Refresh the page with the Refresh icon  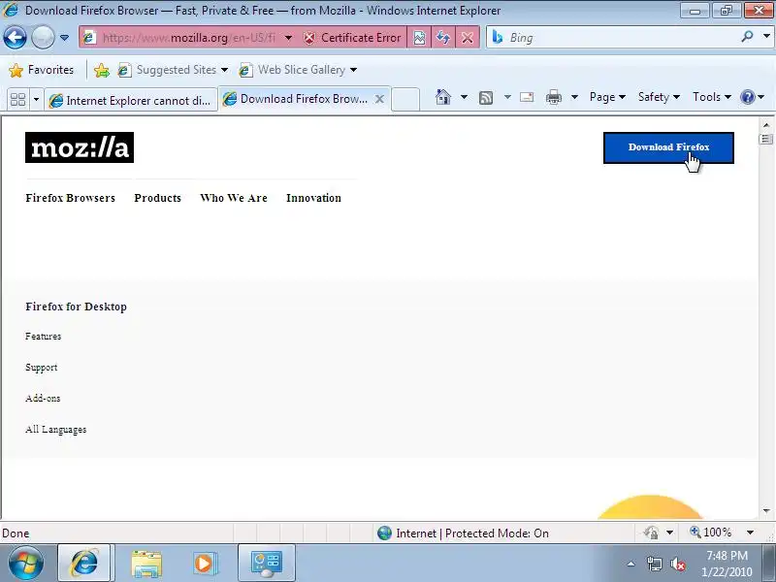click(x=443, y=38)
